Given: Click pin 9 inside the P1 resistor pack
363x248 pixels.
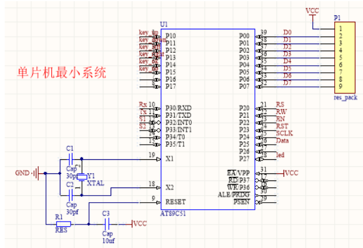Looking at the screenshot, I should 340,86.
